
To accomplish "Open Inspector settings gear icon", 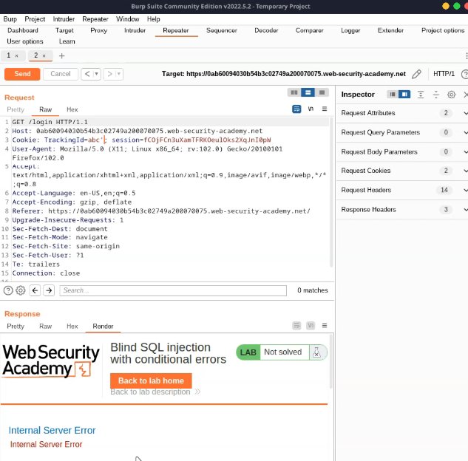I will [451, 95].
